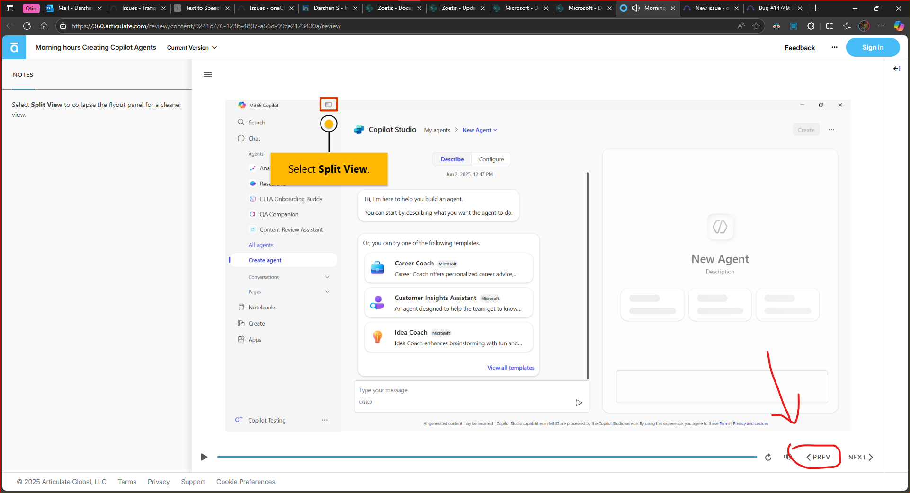910x493 pixels.
Task: Select Create agent in sidebar
Action: [x=283, y=260]
